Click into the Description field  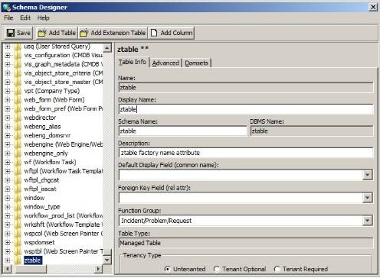pyautogui.click(x=246, y=153)
